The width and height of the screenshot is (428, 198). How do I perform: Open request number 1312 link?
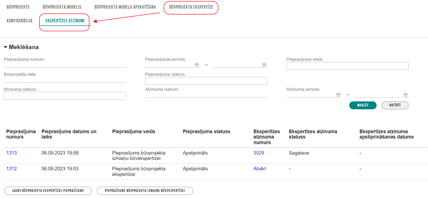pyautogui.click(x=11, y=169)
